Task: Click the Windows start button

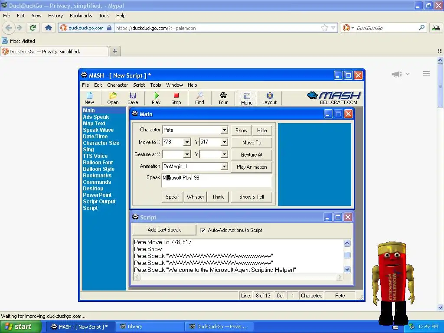Action: click(20, 326)
